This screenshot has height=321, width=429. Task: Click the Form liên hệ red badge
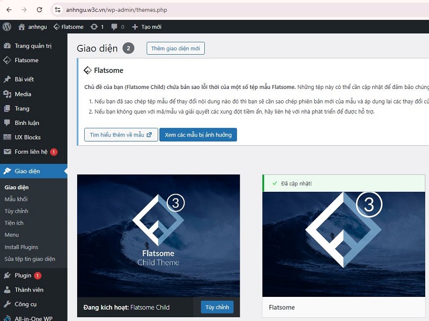(54, 152)
